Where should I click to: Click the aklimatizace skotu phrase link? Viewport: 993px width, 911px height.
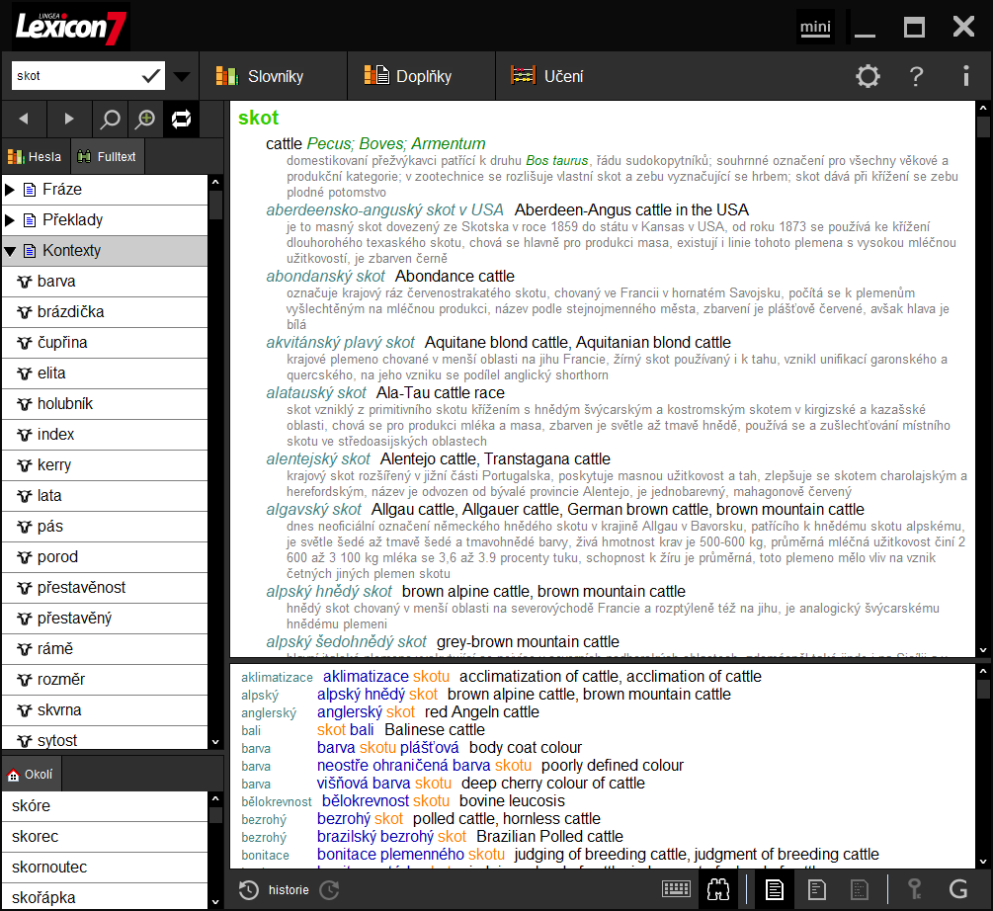tap(386, 676)
